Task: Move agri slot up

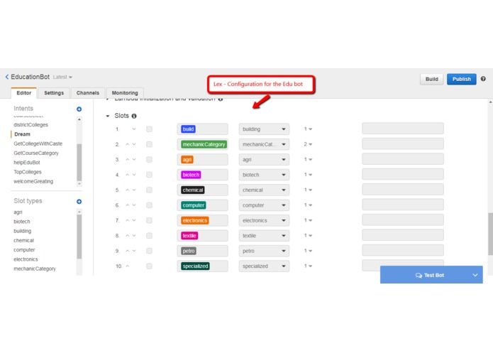Action: point(128,160)
